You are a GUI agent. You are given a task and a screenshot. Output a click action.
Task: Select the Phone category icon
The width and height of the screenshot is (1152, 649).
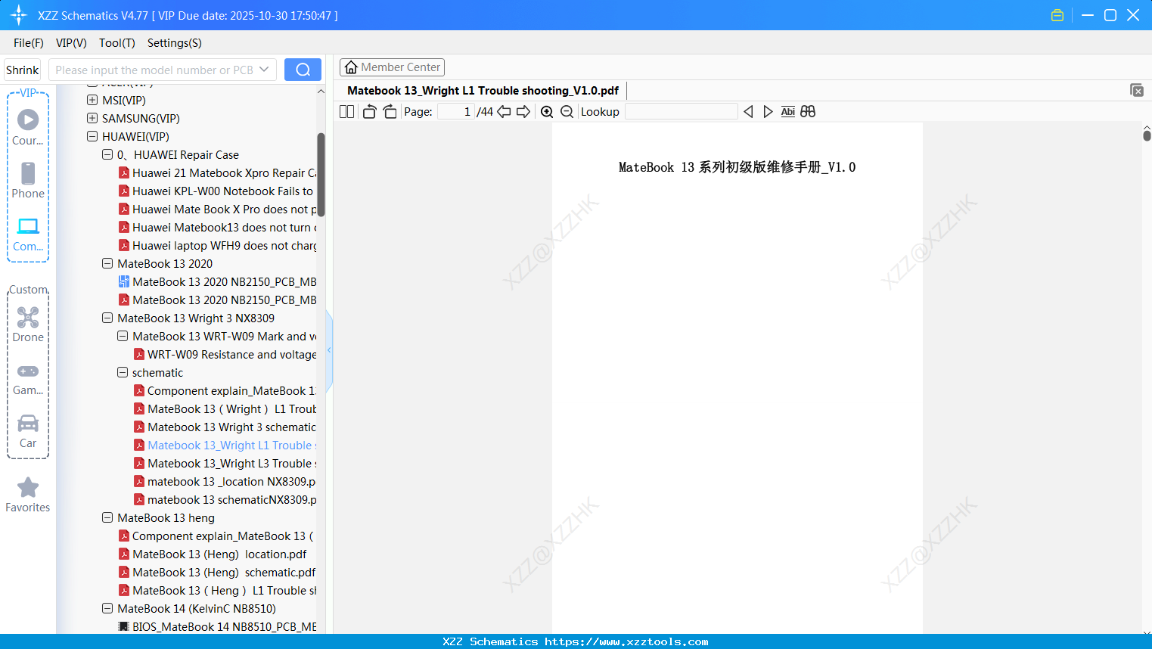tap(28, 180)
